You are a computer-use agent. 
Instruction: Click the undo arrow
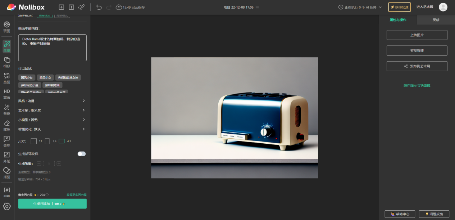pos(99,7)
